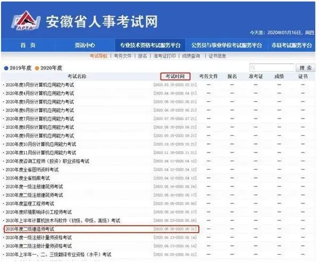Open 2020年度二级注册建筑师考试 link
Viewport: 319px width, 262px height.
34,195
